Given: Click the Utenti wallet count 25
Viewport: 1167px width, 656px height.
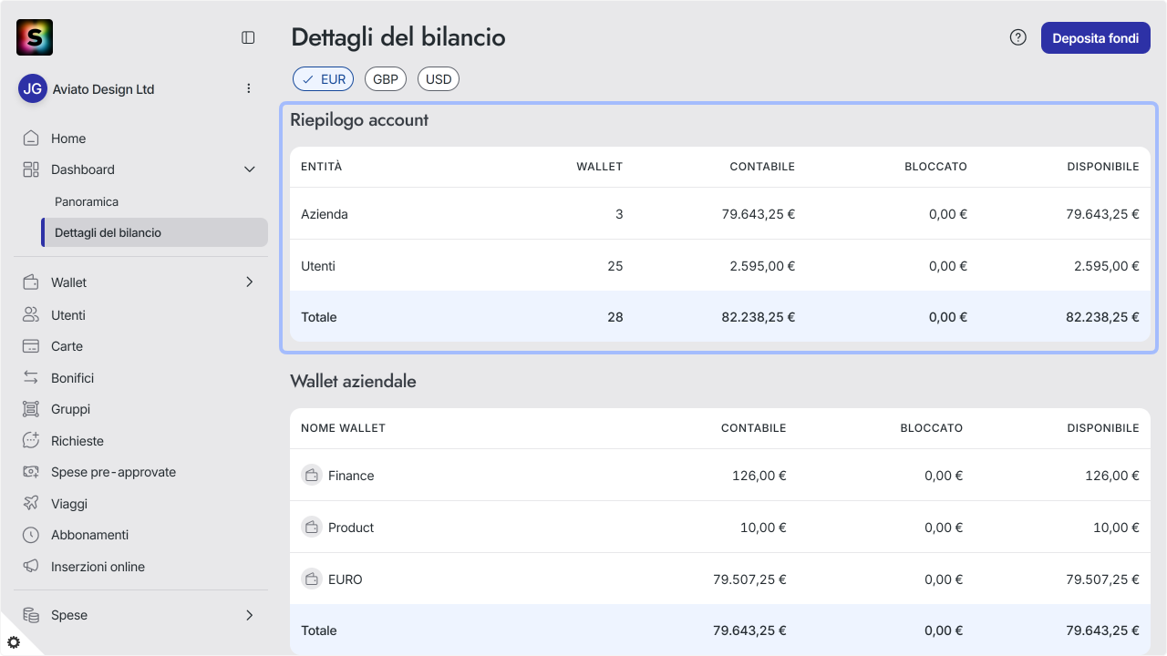Looking at the screenshot, I should [615, 266].
